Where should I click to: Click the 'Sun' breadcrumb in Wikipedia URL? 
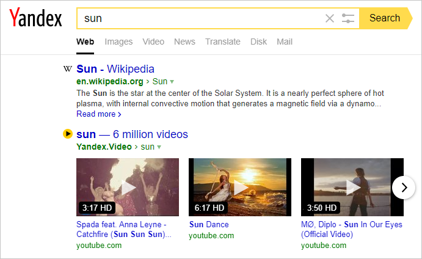(160, 81)
